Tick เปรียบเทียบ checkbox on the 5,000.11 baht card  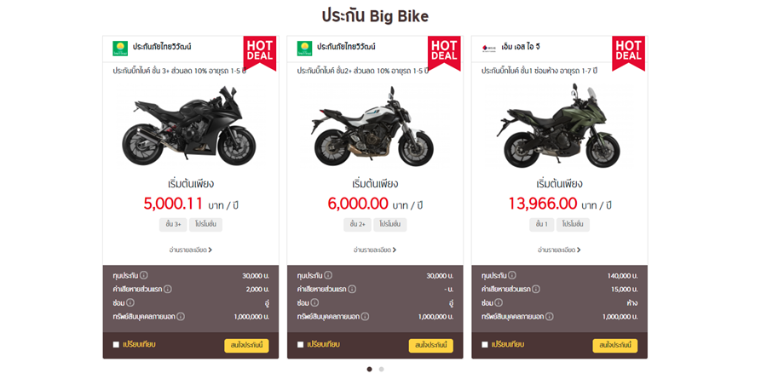coord(116,344)
